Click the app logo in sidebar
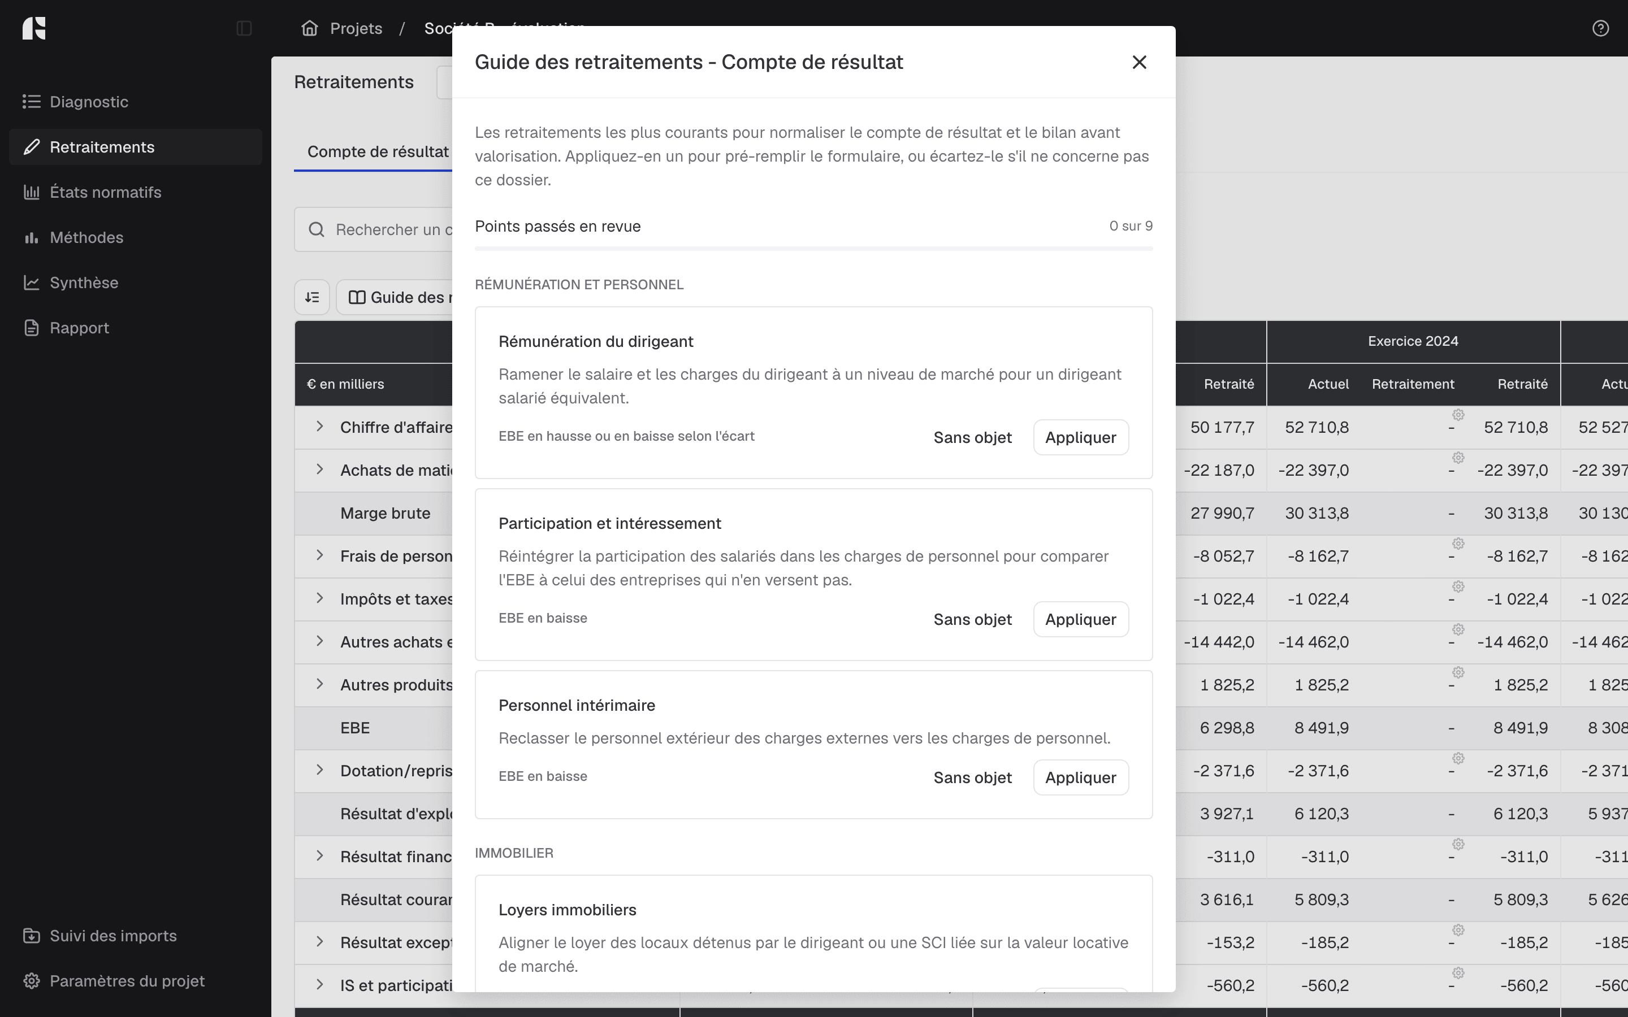 [34, 28]
